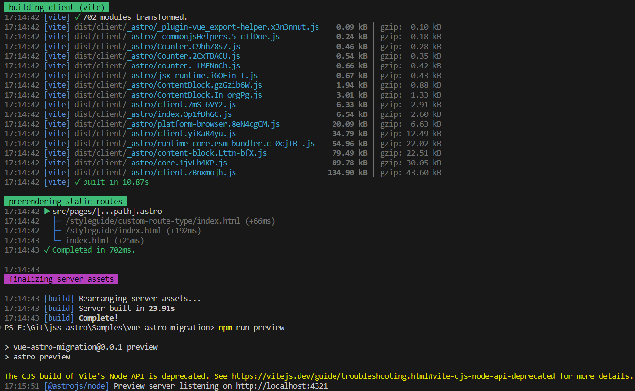The image size is (635, 391).
Task: Click the purple "finalizing server assets" label
Action: 61,279
